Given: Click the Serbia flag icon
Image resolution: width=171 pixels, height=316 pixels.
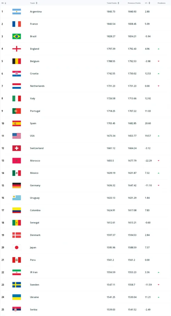Looking at the screenshot, I should point(17,310).
